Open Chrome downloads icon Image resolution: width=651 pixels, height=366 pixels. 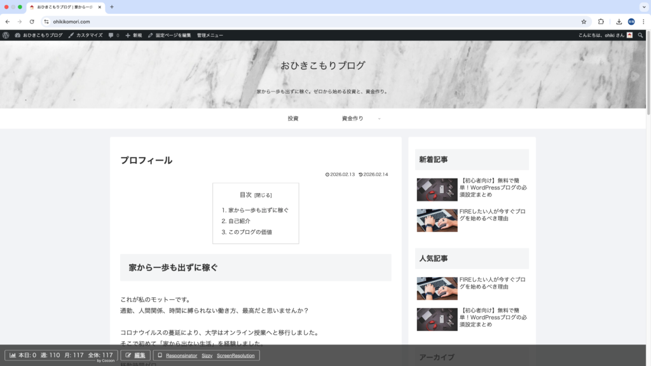coord(619,22)
